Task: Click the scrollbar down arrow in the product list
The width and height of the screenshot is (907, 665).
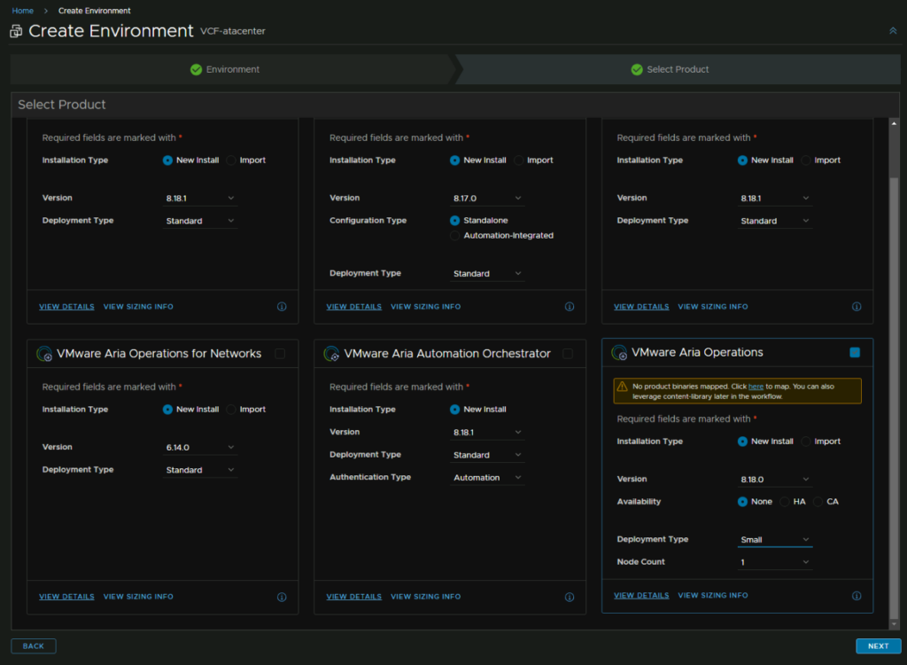Action: [894, 624]
